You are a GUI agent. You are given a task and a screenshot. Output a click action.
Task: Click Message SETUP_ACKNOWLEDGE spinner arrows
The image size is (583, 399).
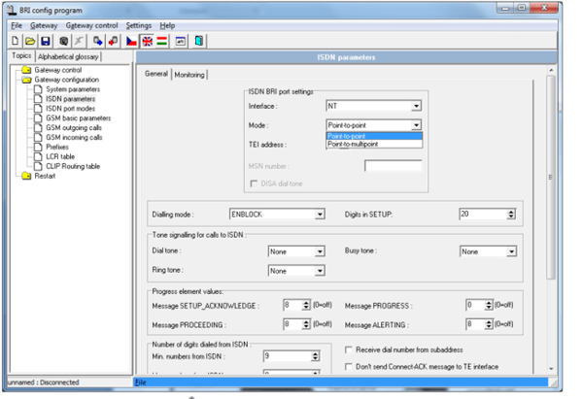(306, 305)
